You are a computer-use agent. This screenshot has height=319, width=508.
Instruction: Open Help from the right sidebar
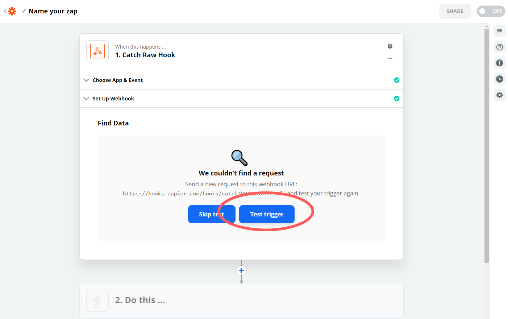coord(499,47)
